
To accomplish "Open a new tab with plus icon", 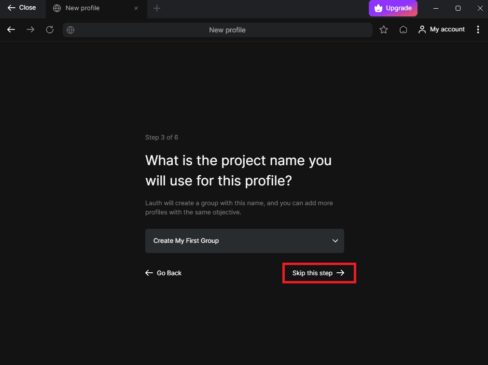I will (x=157, y=8).
